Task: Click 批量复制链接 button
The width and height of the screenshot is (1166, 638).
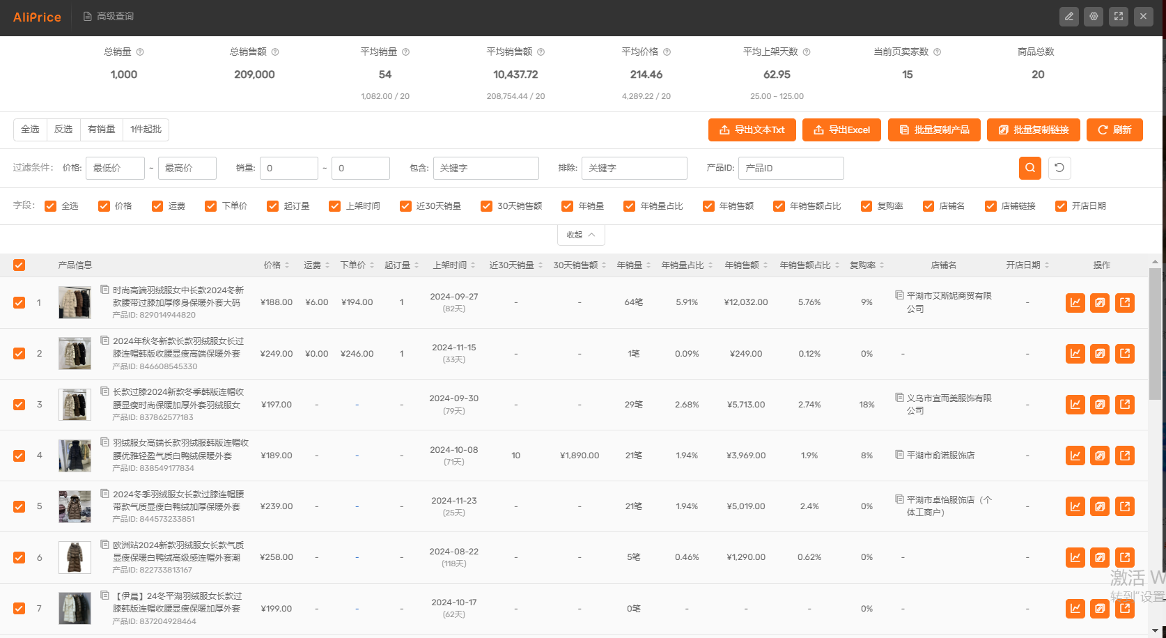Action: coord(1034,130)
